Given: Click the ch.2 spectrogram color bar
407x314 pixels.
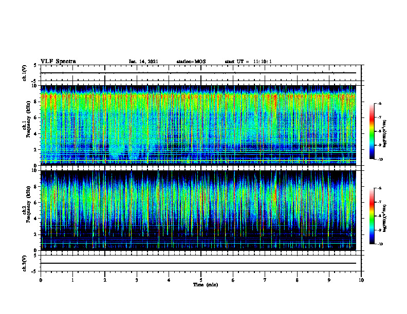Looking at the screenshot, I should (372, 216).
